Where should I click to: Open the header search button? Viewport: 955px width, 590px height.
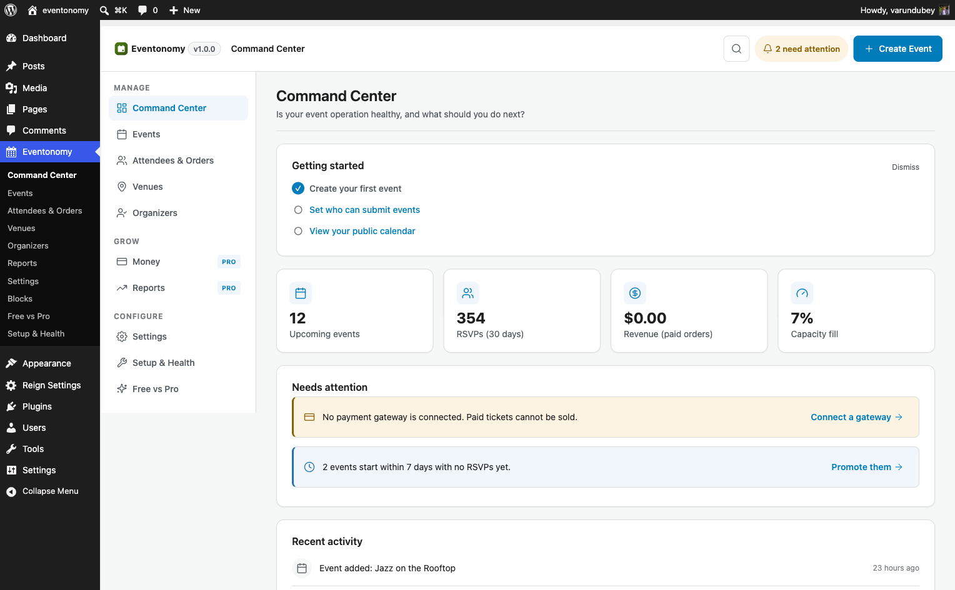(x=736, y=49)
